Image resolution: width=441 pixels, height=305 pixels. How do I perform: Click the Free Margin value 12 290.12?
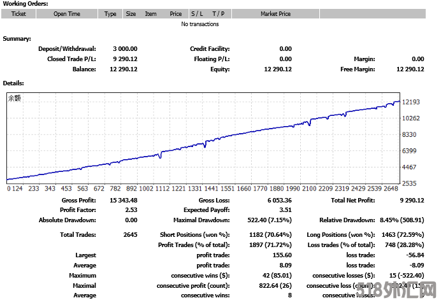tap(410, 69)
